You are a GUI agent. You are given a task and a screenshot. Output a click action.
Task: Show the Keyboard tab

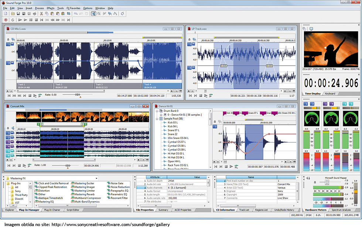coord(330,94)
